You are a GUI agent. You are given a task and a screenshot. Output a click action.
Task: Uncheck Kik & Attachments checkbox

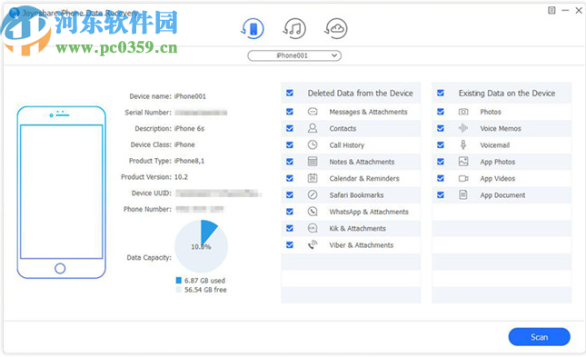(290, 228)
